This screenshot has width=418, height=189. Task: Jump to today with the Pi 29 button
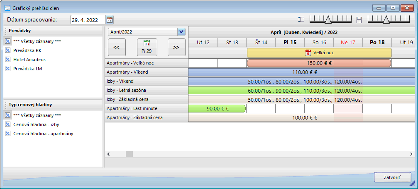(146, 48)
